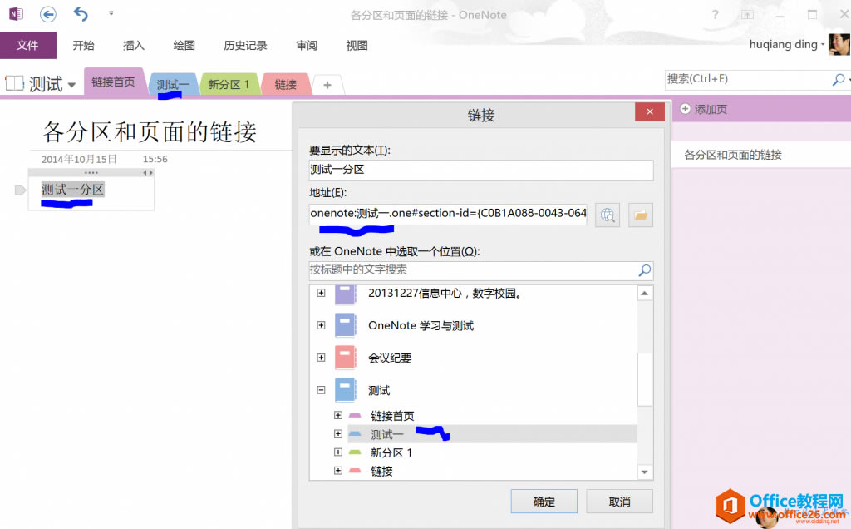Screen dimensions: 851x529
Task: Toggle full page view icon
Action: 747,15
